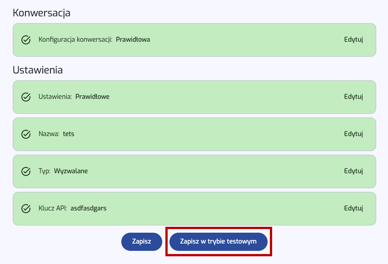The image size is (388, 264).
Task: Edit the Klucz API value
Action: (x=353, y=209)
